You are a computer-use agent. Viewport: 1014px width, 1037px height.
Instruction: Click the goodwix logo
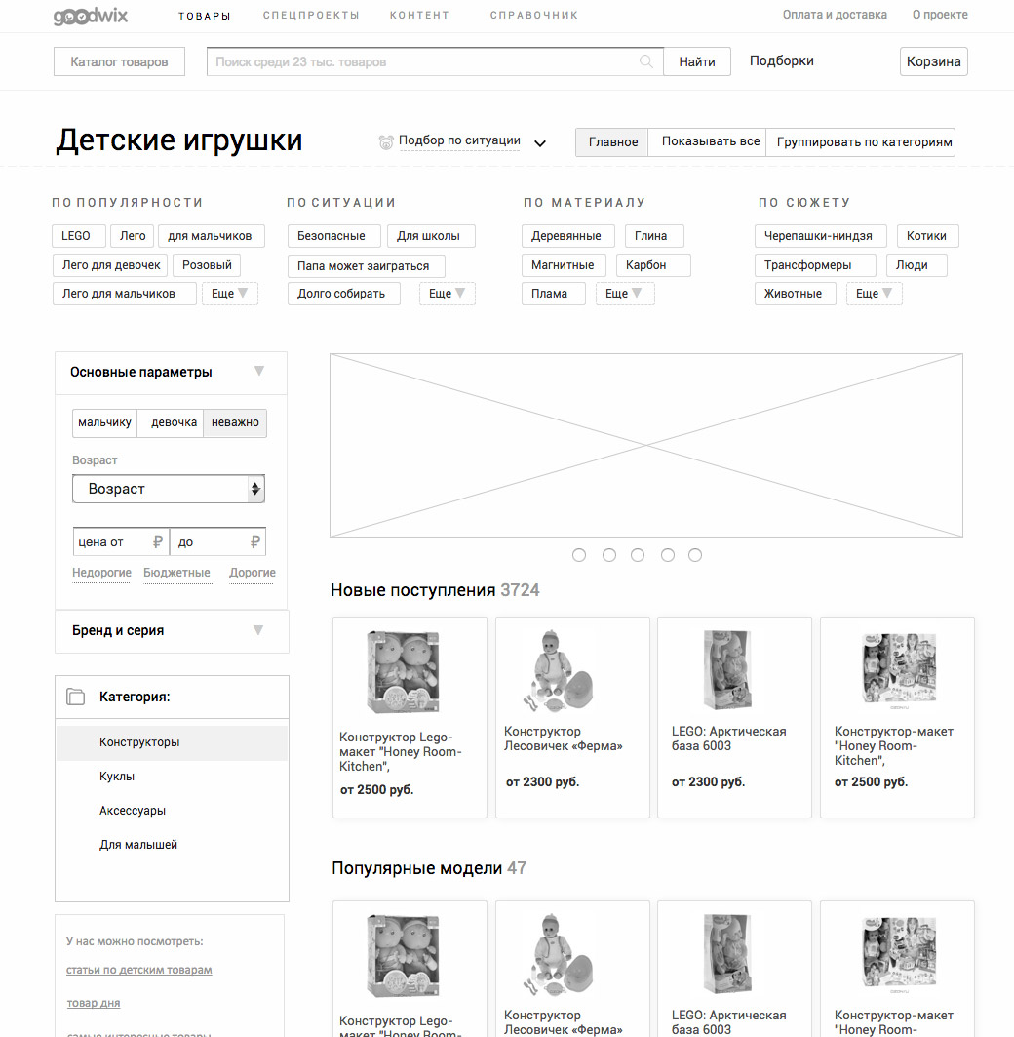[x=91, y=16]
